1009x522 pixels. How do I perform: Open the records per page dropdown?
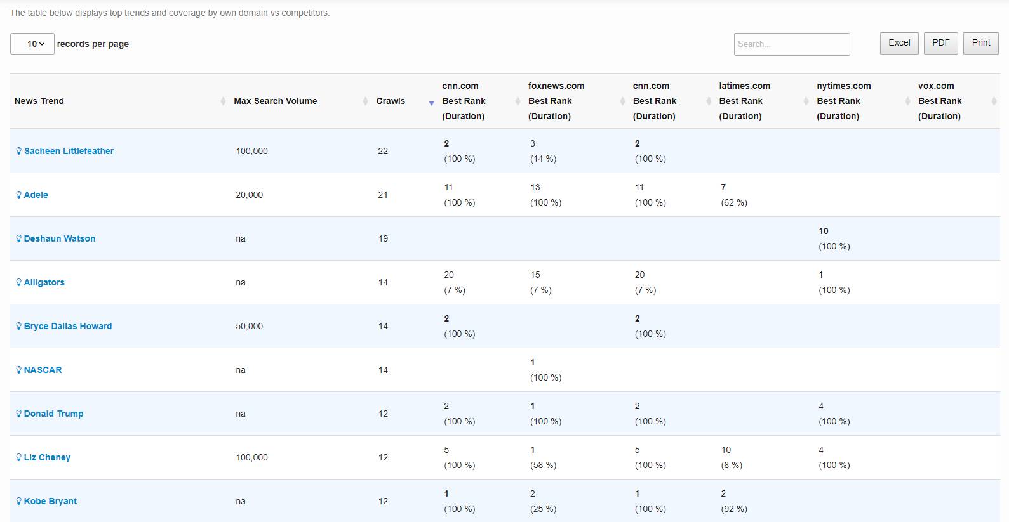coord(32,44)
